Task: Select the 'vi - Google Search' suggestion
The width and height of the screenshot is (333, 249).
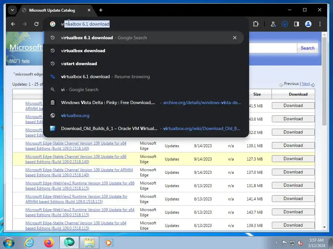Action: 143,89
